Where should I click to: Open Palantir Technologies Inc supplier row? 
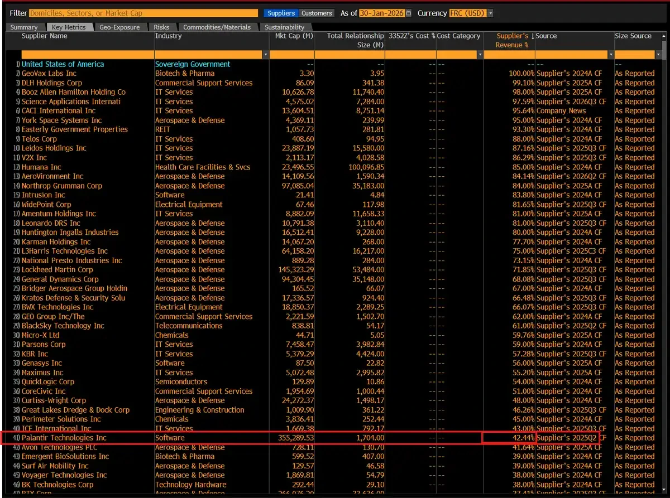[x=64, y=438]
